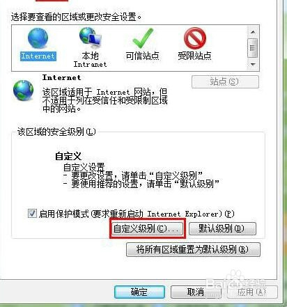
Task: Click the zone list scroll down arrow
Action: click(253, 64)
